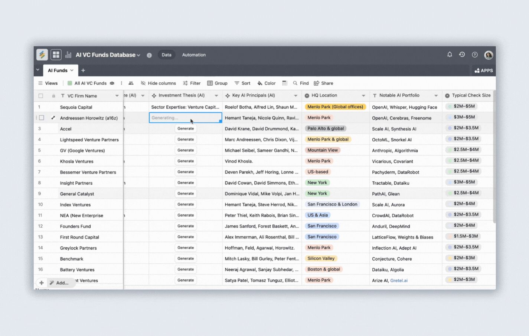The width and height of the screenshot is (529, 336).
Task: Switch to the Data tab
Action: (x=166, y=55)
